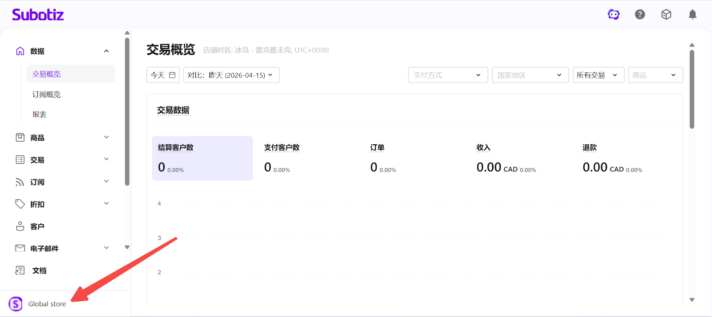The height and width of the screenshot is (317, 712).
Task: Select the 结算客户数 metric card
Action: tap(202, 158)
